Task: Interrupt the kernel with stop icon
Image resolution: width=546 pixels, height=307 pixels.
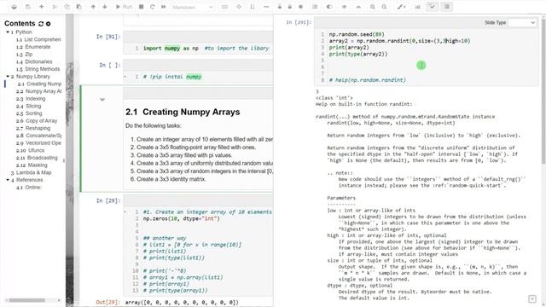Action: [x=141, y=7]
